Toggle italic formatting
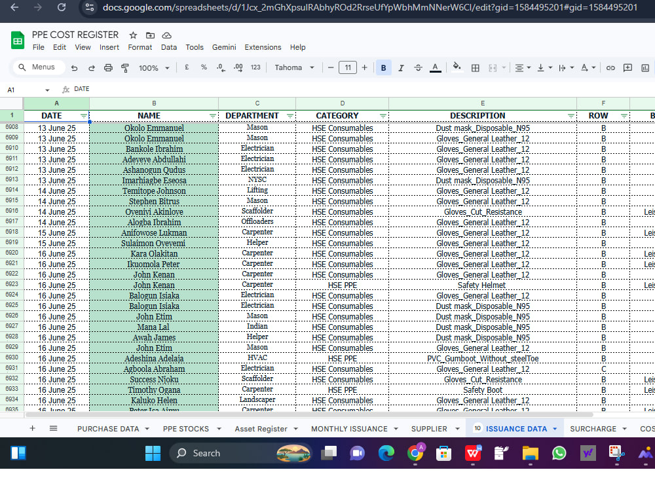 click(x=401, y=67)
